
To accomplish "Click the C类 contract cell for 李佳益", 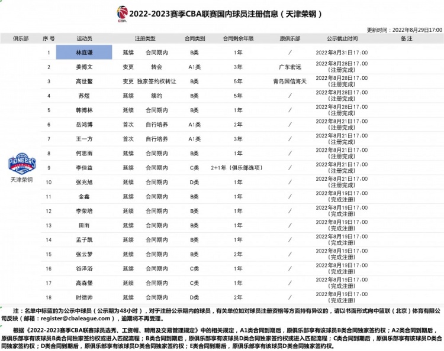I will click(195, 168).
